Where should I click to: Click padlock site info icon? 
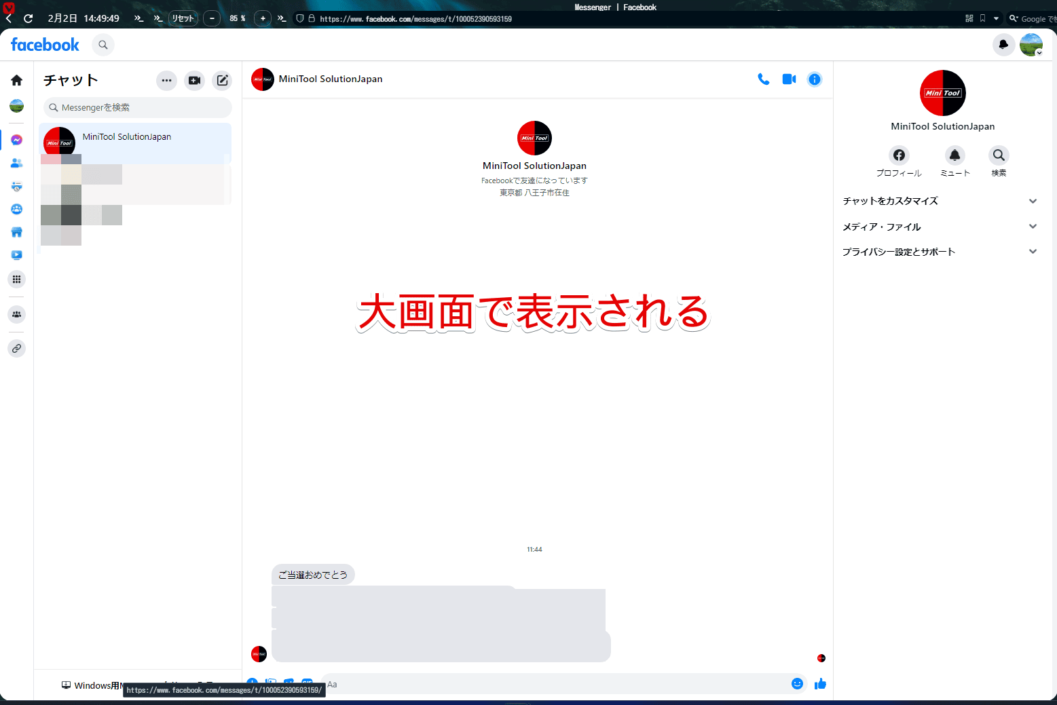(312, 18)
